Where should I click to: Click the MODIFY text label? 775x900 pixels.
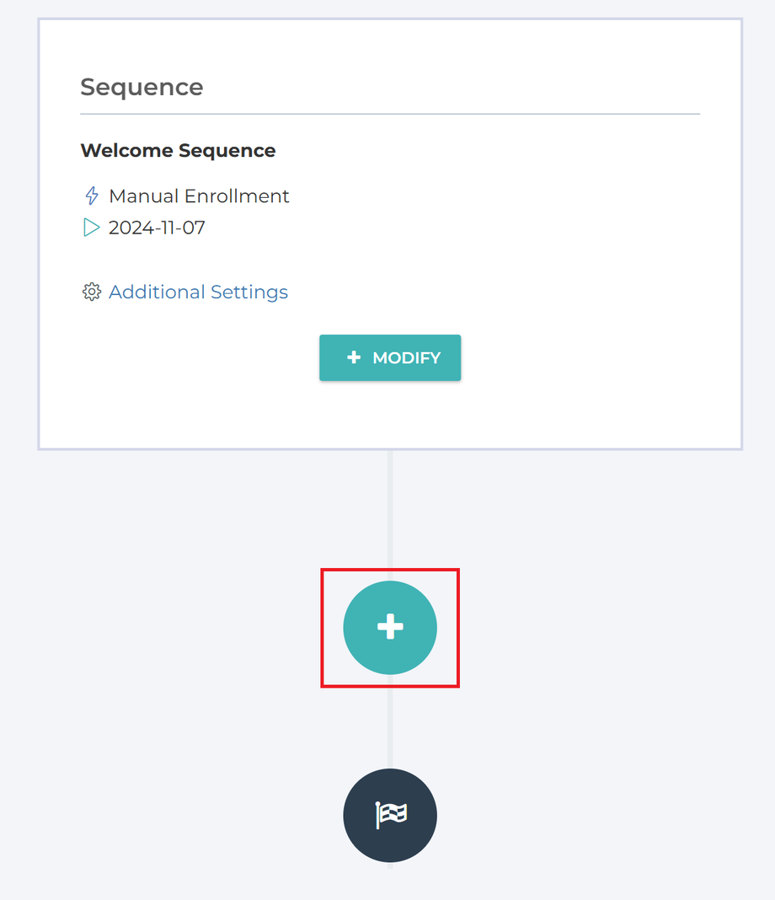click(406, 358)
